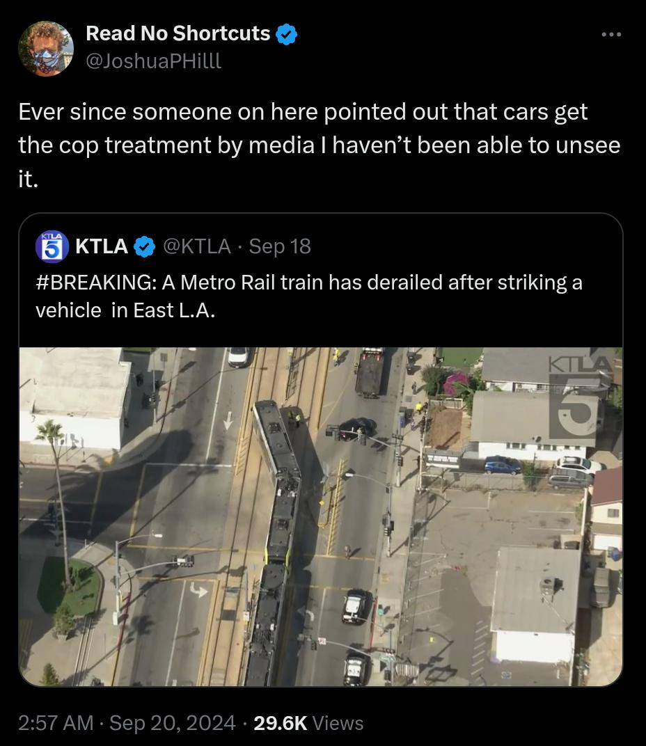Click the Sep 20, 2024 date text
646x746 pixels.
pyautogui.click(x=173, y=723)
